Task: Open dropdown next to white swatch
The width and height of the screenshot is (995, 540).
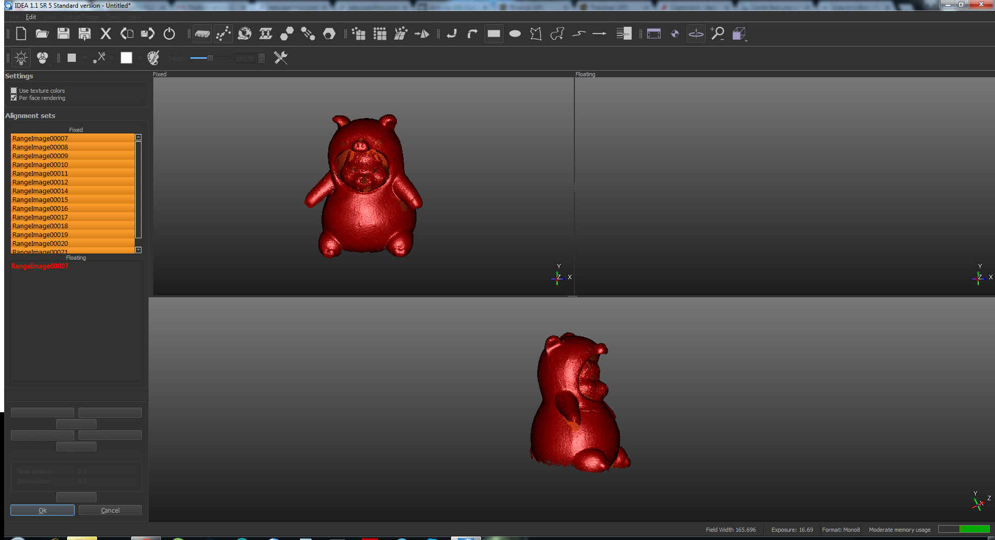Action: [140, 58]
